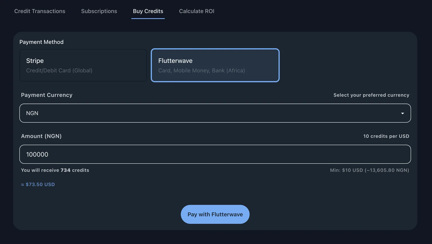Click the 'Min: $10 USD' minimum note
Viewport: 432px width, 244px height.
(x=369, y=170)
